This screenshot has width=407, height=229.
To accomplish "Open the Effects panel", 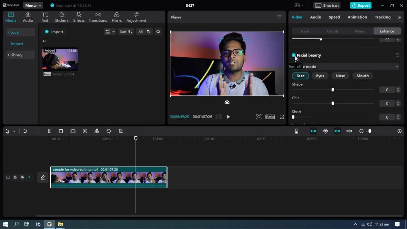I will click(x=79, y=17).
